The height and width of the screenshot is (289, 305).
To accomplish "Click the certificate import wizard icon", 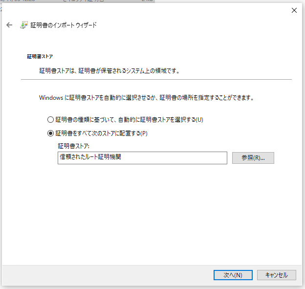I will click(24, 25).
